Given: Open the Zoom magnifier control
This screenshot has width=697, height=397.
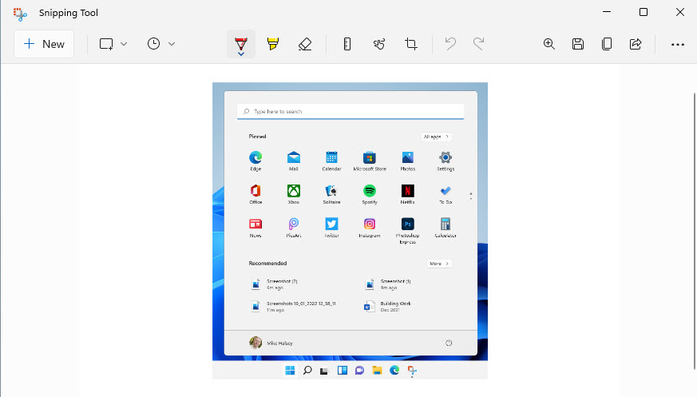Looking at the screenshot, I should (x=549, y=44).
